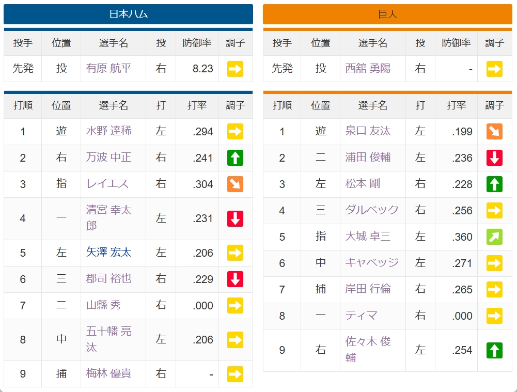Viewport: 517px width, 392px height.
Task: Click the yellow condition icon for ティマ
Action: pyautogui.click(x=494, y=316)
